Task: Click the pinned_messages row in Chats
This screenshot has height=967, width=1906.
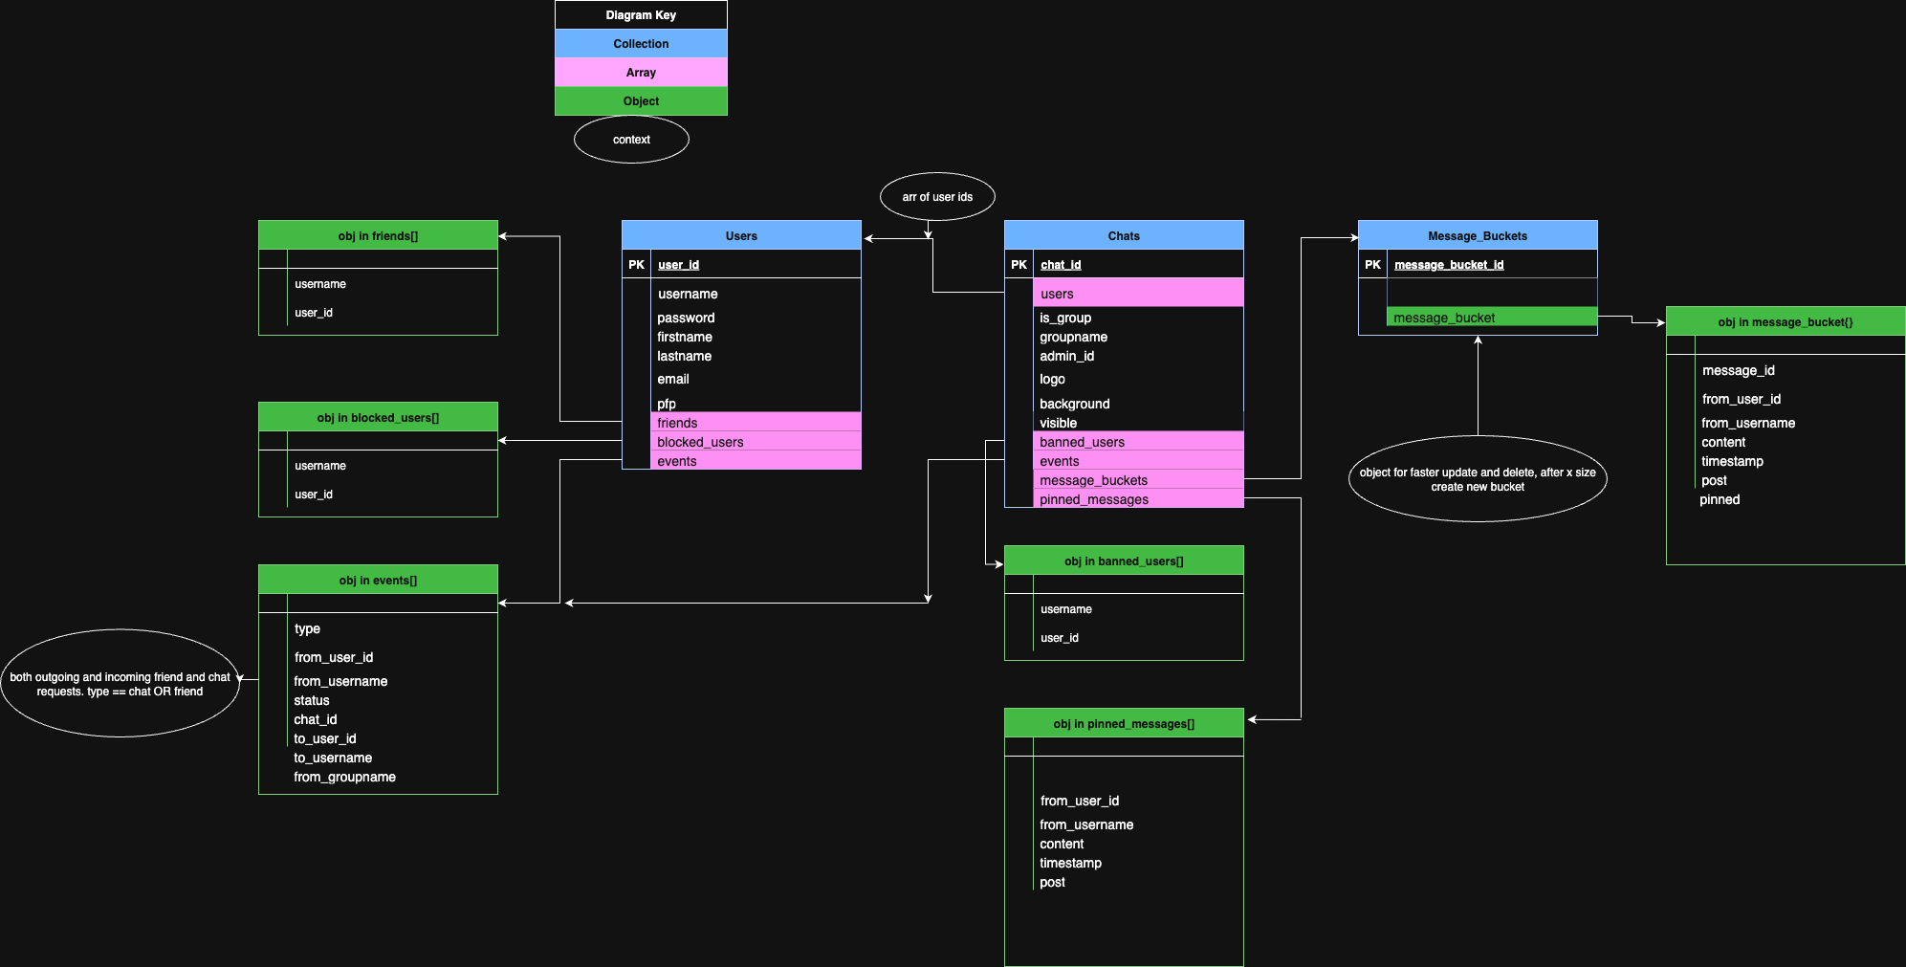Action: (1138, 499)
